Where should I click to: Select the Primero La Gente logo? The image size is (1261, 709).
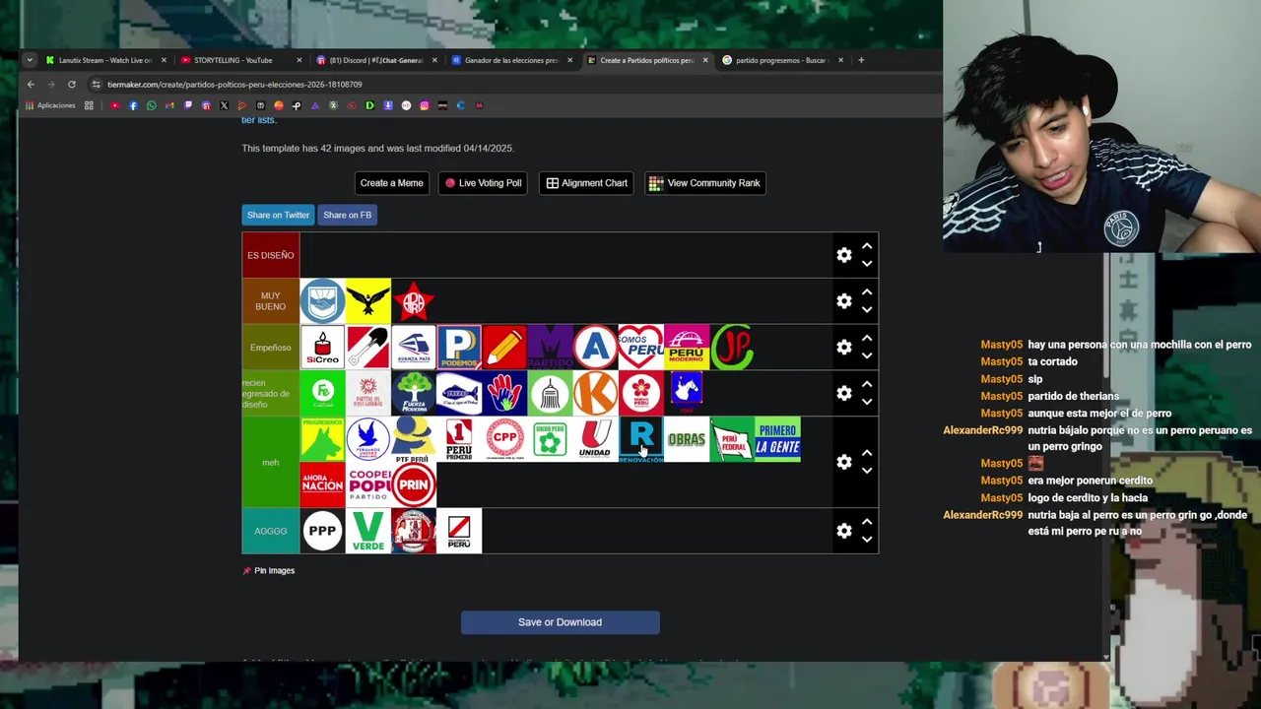pos(777,438)
